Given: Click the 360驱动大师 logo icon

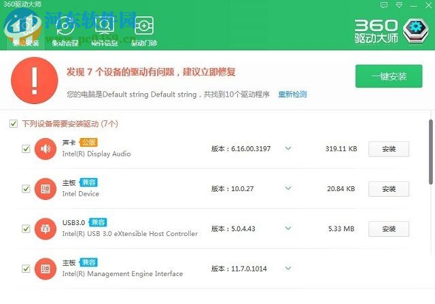Looking at the screenshot, I should click(415, 31).
